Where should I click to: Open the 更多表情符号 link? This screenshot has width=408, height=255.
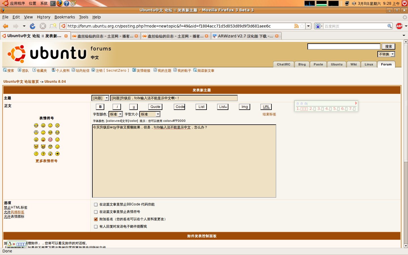tap(46, 161)
